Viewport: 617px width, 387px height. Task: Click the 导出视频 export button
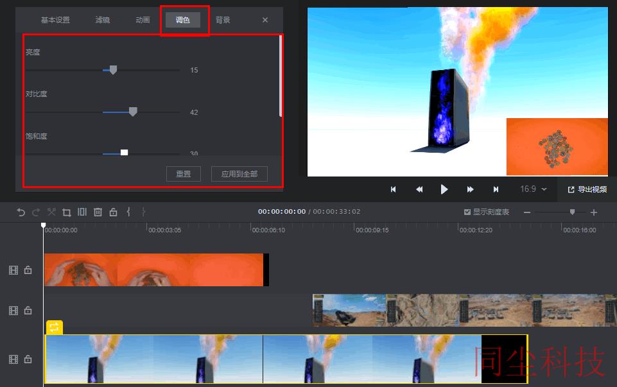587,189
